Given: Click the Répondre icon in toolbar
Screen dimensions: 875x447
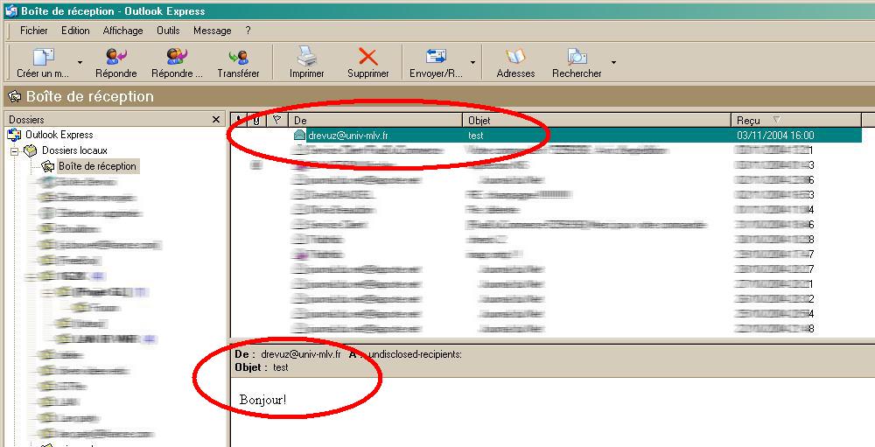Looking at the screenshot, I should coord(115,59).
